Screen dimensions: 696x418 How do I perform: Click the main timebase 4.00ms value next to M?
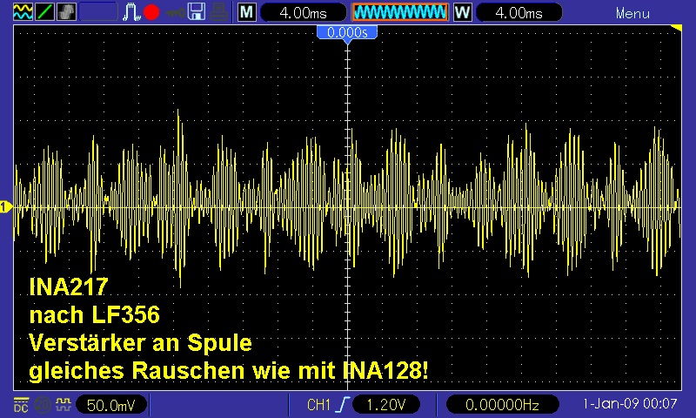point(303,12)
